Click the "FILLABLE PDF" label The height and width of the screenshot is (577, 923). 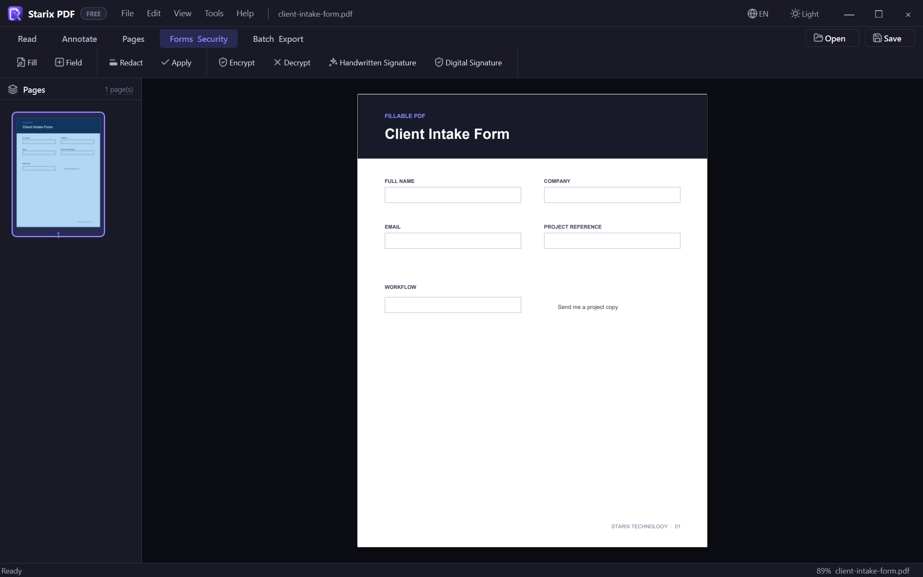(x=405, y=116)
